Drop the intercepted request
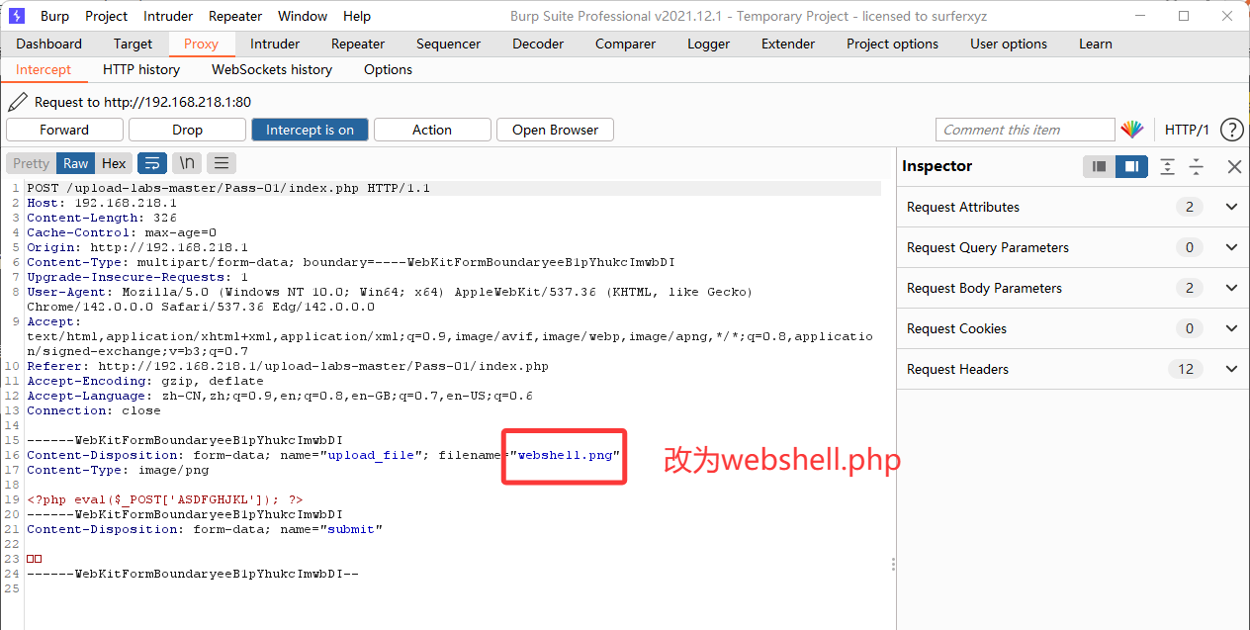This screenshot has height=630, width=1250. click(187, 130)
